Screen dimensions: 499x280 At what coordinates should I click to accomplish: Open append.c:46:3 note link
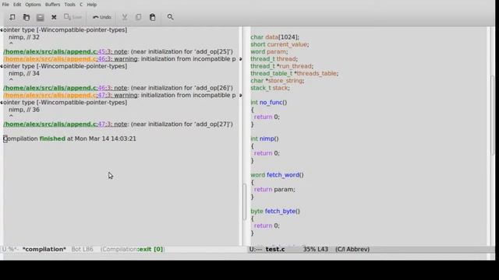click(x=65, y=88)
